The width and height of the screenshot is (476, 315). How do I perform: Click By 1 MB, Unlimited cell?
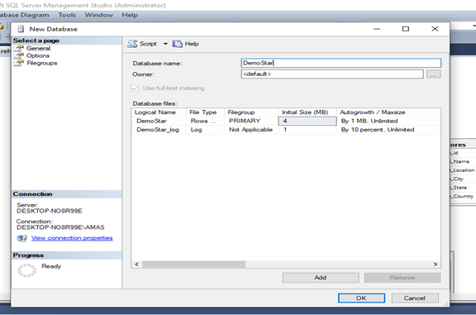tap(388, 121)
